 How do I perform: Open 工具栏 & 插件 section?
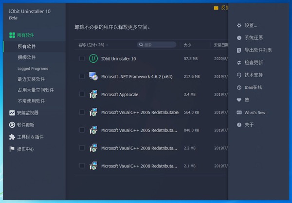30,137
